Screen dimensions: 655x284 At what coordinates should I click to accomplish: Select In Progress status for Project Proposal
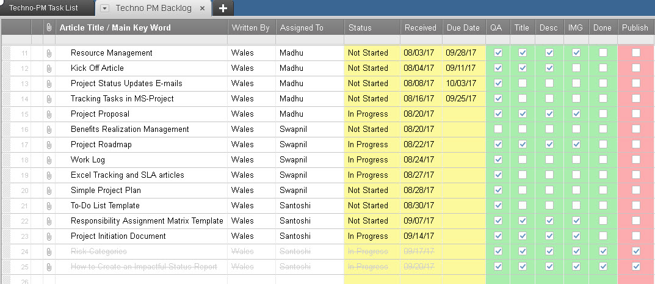pos(372,114)
